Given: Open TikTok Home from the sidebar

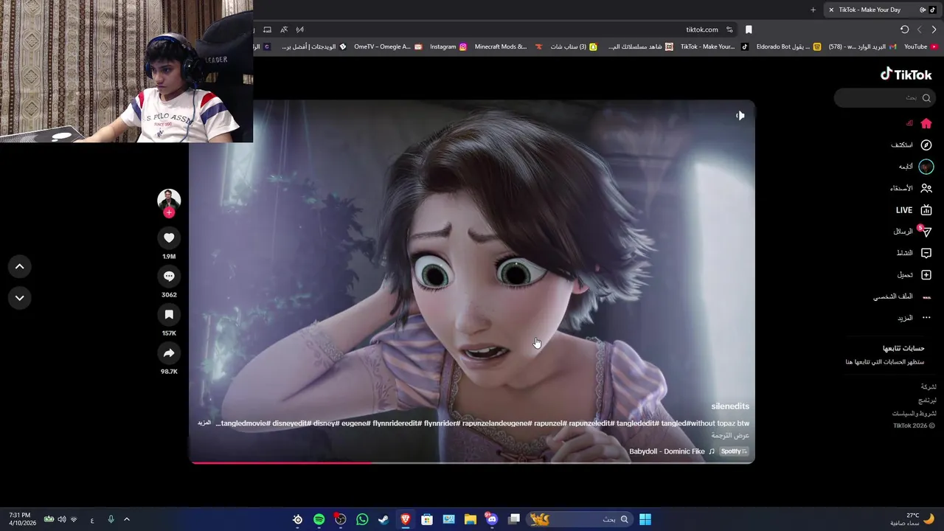Looking at the screenshot, I should coord(926,123).
